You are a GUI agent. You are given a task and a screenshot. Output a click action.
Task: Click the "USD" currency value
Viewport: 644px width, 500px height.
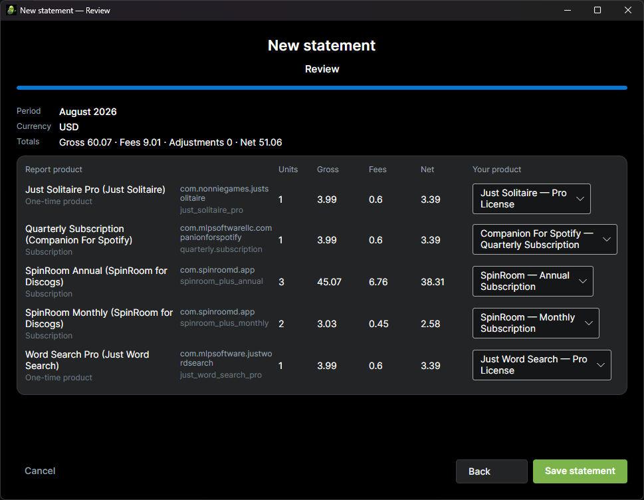[x=69, y=127]
